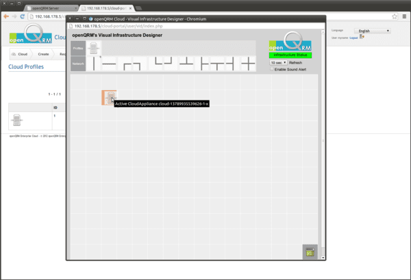
Task: Open the Create menu in portal
Action: coord(43,54)
